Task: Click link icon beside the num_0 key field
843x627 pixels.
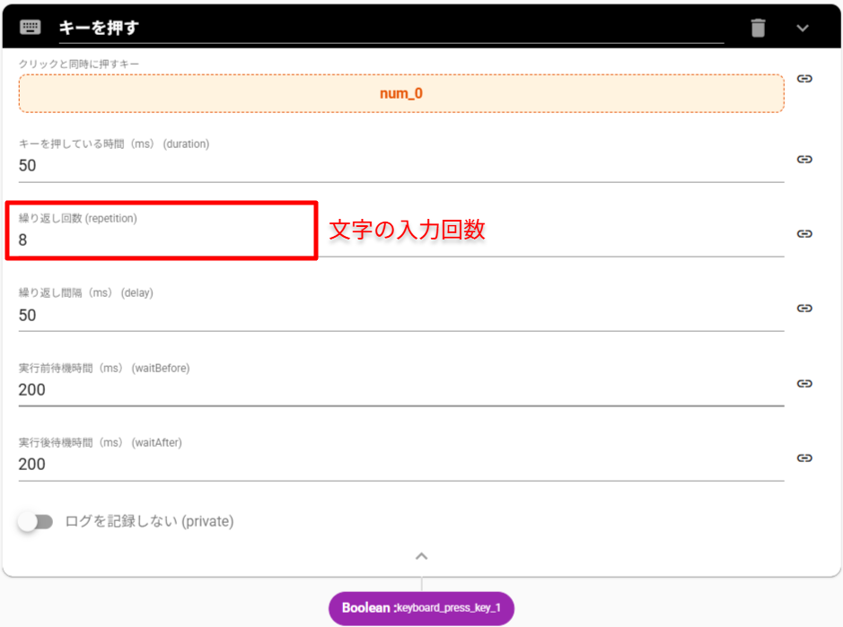Action: pos(804,79)
